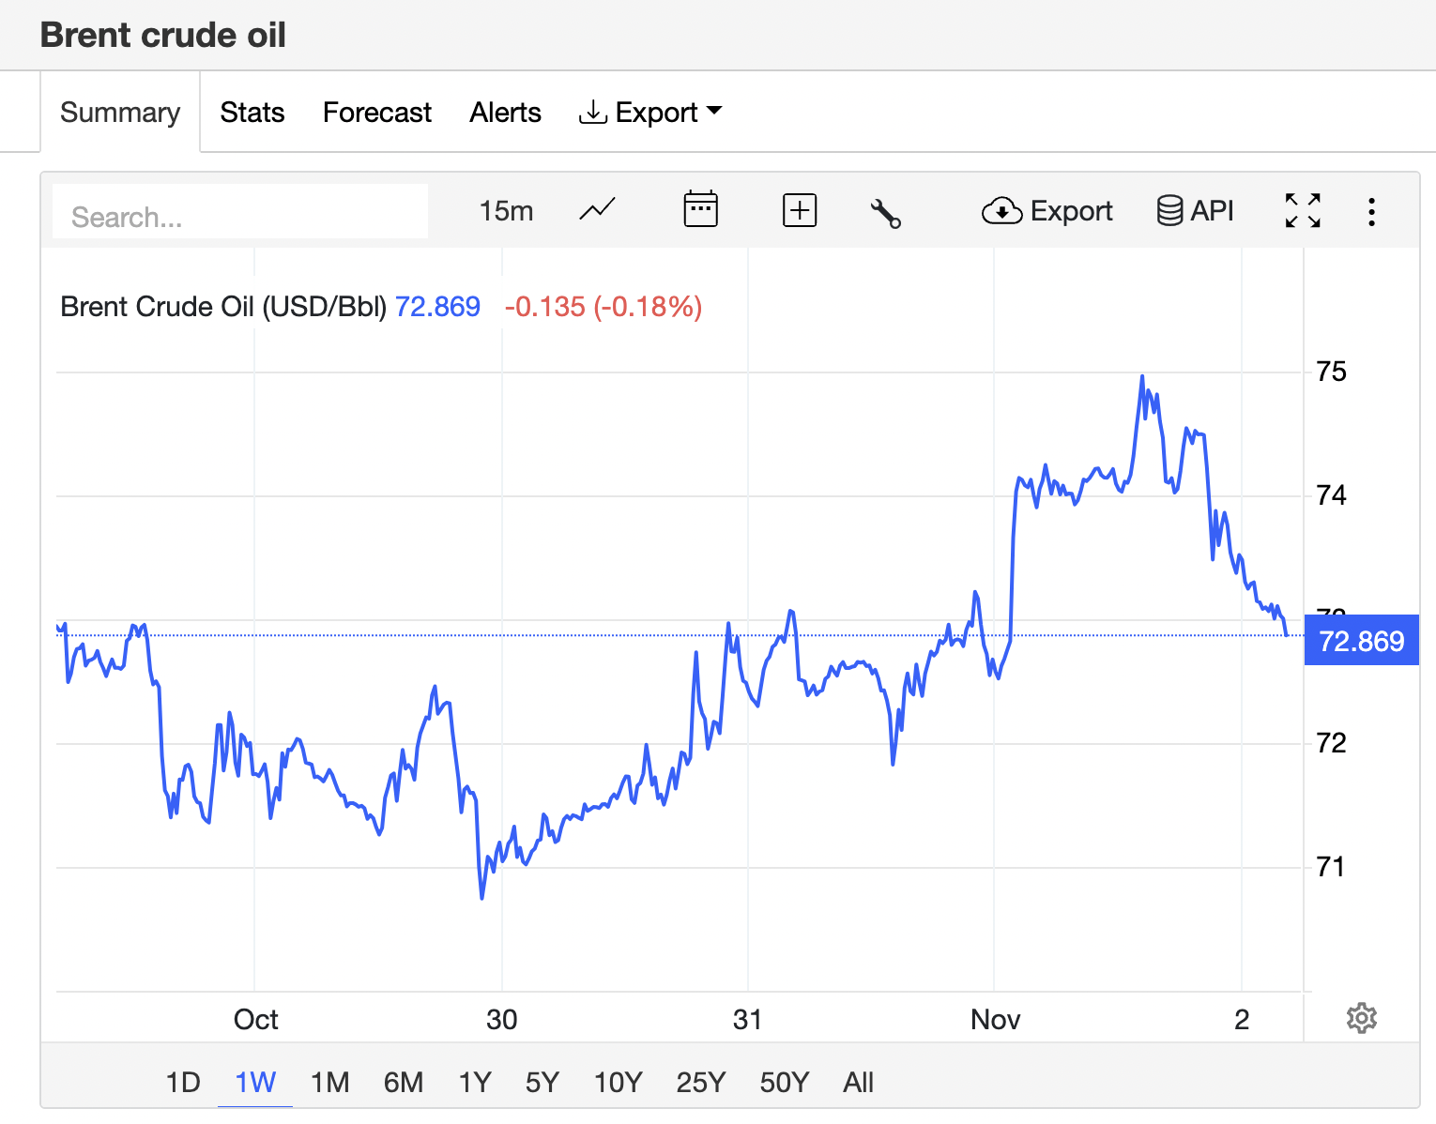Select the 10Y time range
The height and width of the screenshot is (1124, 1436).
[x=619, y=1083]
